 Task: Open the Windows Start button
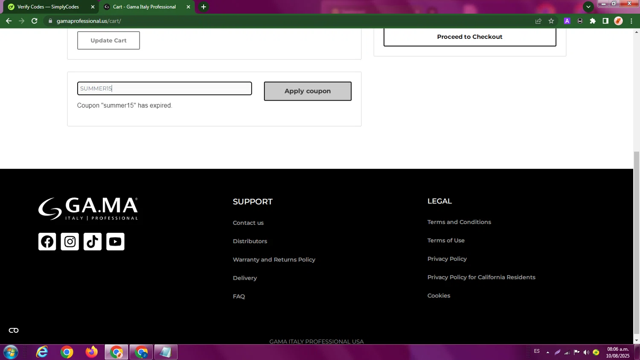[x=11, y=352]
